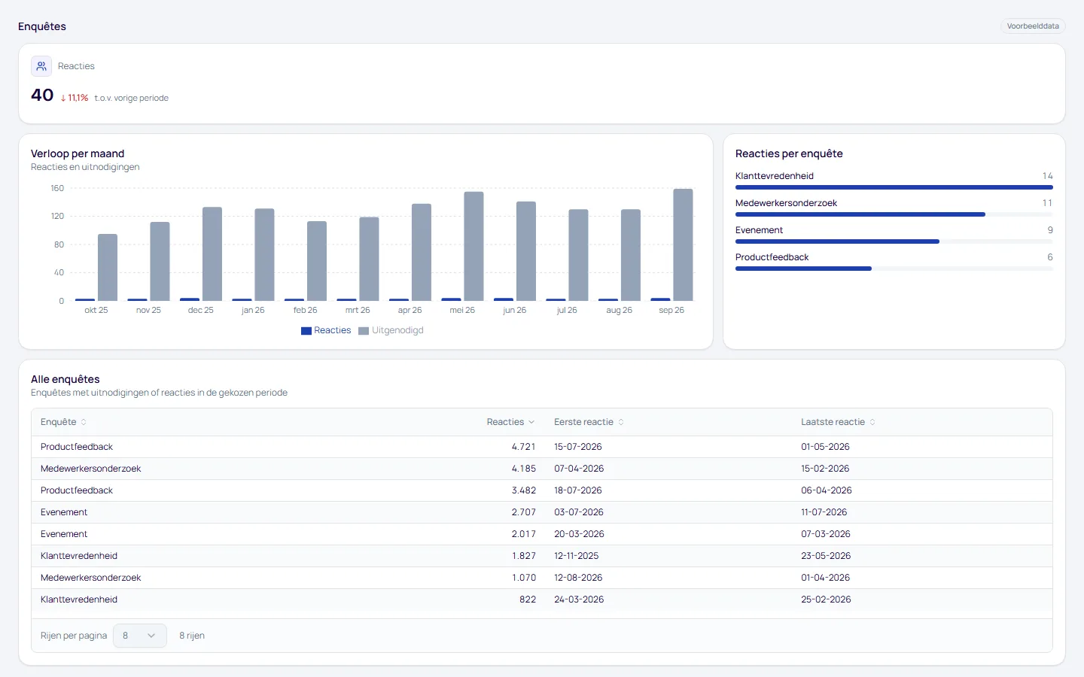Open the Productfeedback row with 4.721 reactions
Viewport: 1084px width, 677px height.
point(542,447)
